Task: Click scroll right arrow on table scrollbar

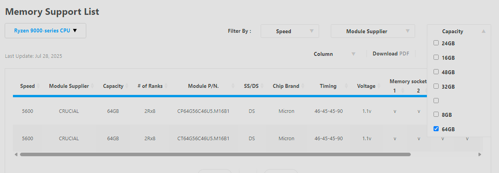Action: point(479,155)
